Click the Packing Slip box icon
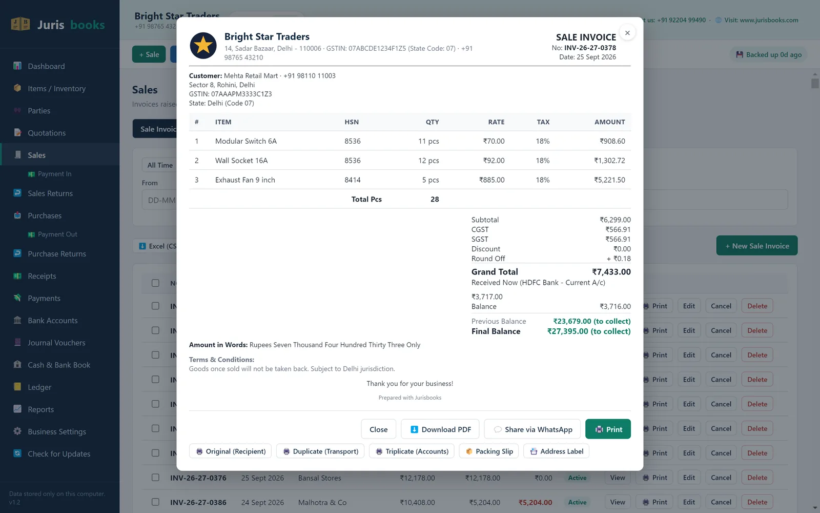The width and height of the screenshot is (820, 513). pos(469,451)
